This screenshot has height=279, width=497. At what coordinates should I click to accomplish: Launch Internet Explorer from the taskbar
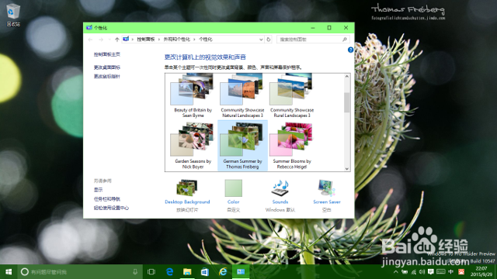(x=223, y=272)
